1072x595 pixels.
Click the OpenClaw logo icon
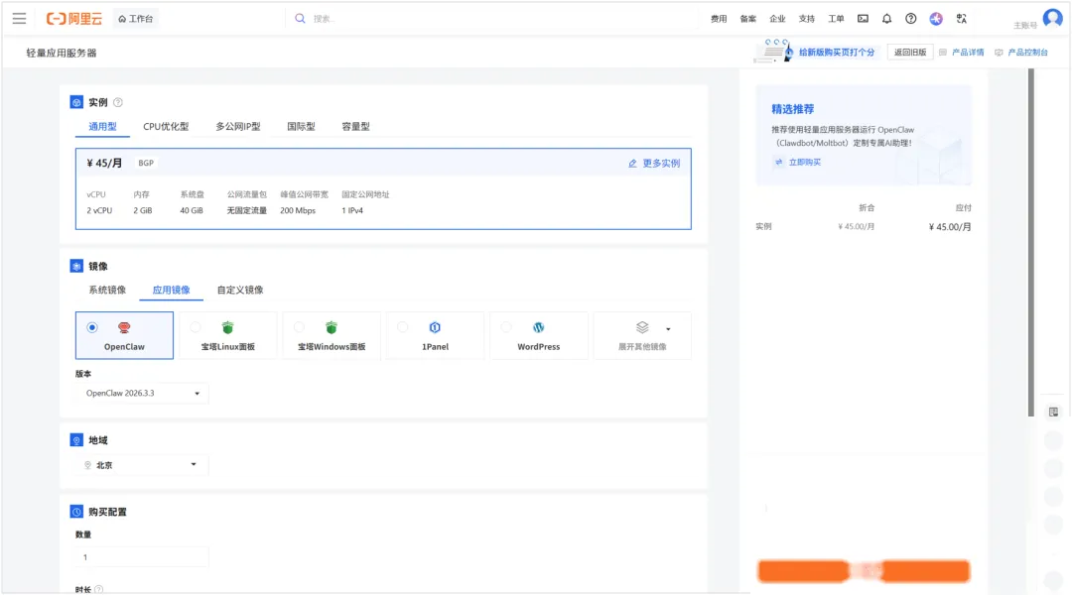point(124,328)
